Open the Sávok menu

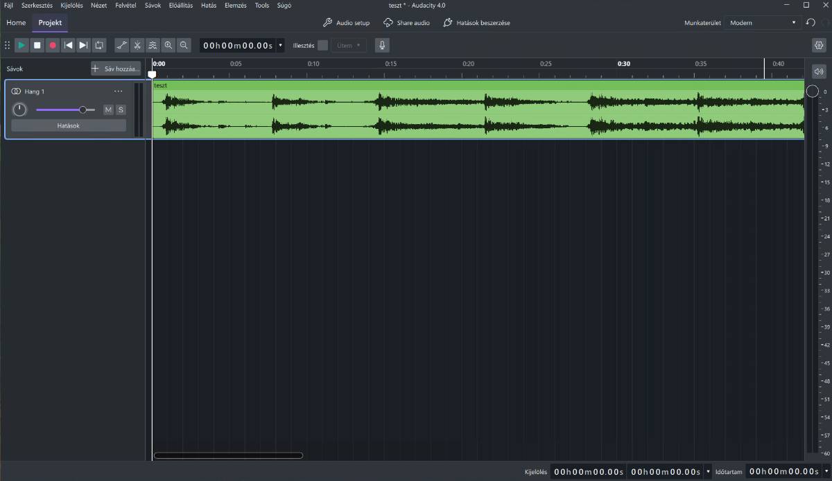point(153,6)
